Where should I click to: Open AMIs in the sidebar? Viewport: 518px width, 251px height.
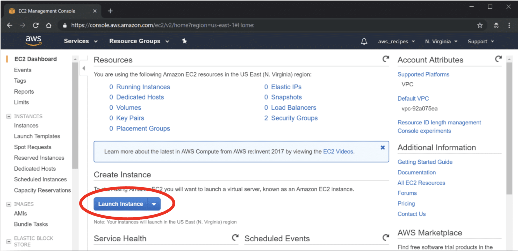click(x=20, y=213)
